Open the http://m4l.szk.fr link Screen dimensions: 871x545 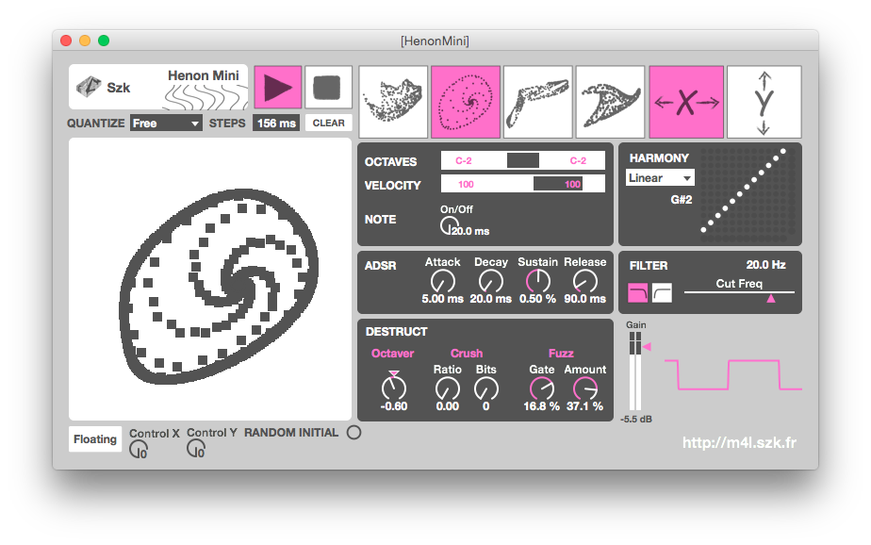(x=739, y=443)
